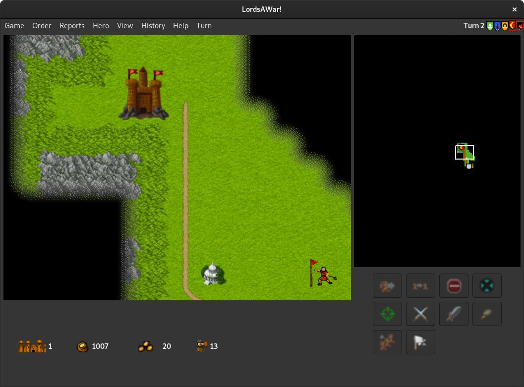
Task: Open the Turn menu
Action: [204, 26]
